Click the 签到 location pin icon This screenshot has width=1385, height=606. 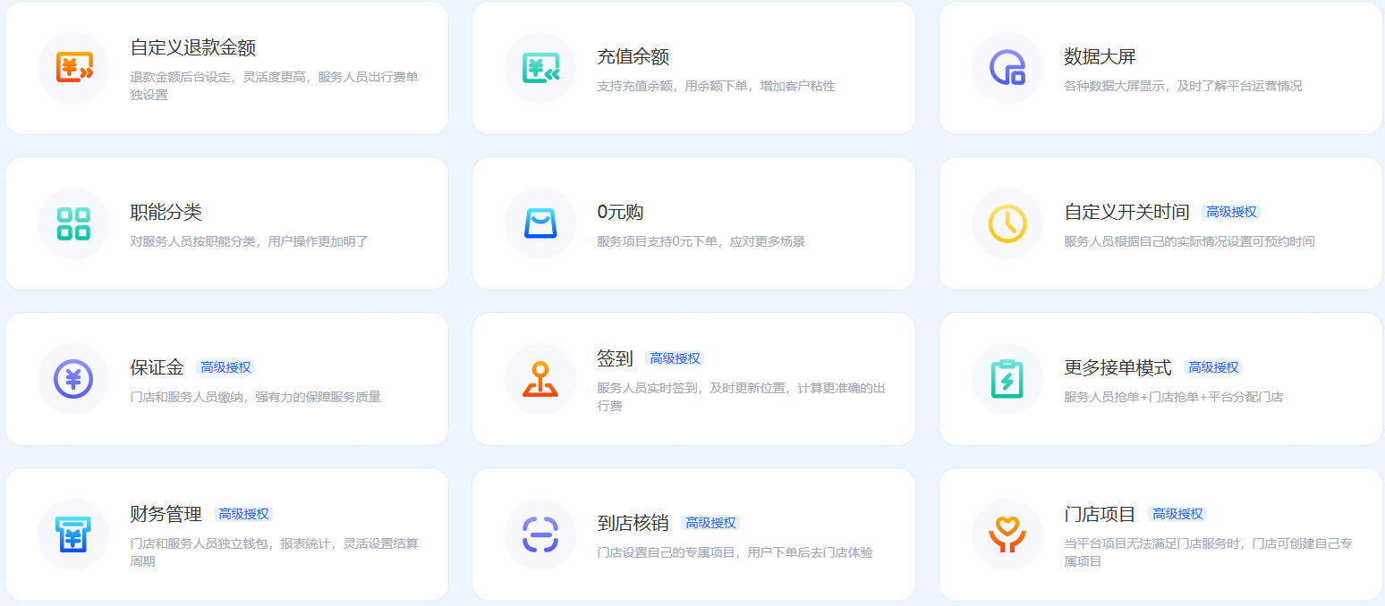pyautogui.click(x=540, y=379)
